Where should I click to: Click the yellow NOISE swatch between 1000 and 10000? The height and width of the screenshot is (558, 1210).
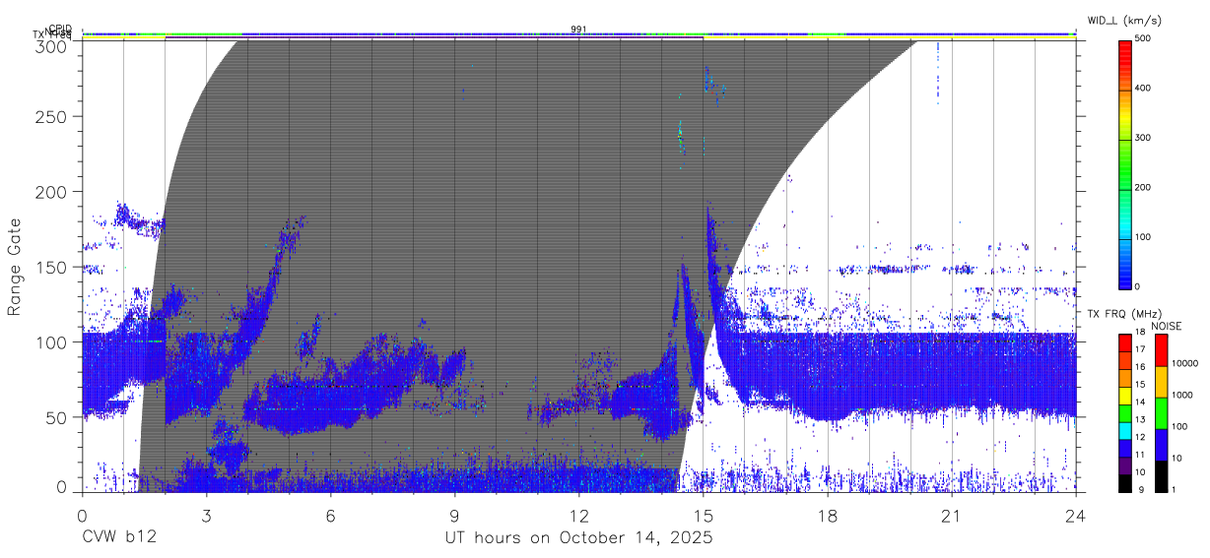coord(1161,381)
